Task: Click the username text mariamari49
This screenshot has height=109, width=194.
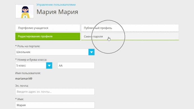Action: click(x=24, y=78)
